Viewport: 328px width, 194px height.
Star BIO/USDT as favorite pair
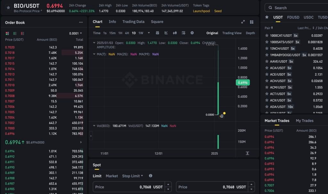(8, 8)
